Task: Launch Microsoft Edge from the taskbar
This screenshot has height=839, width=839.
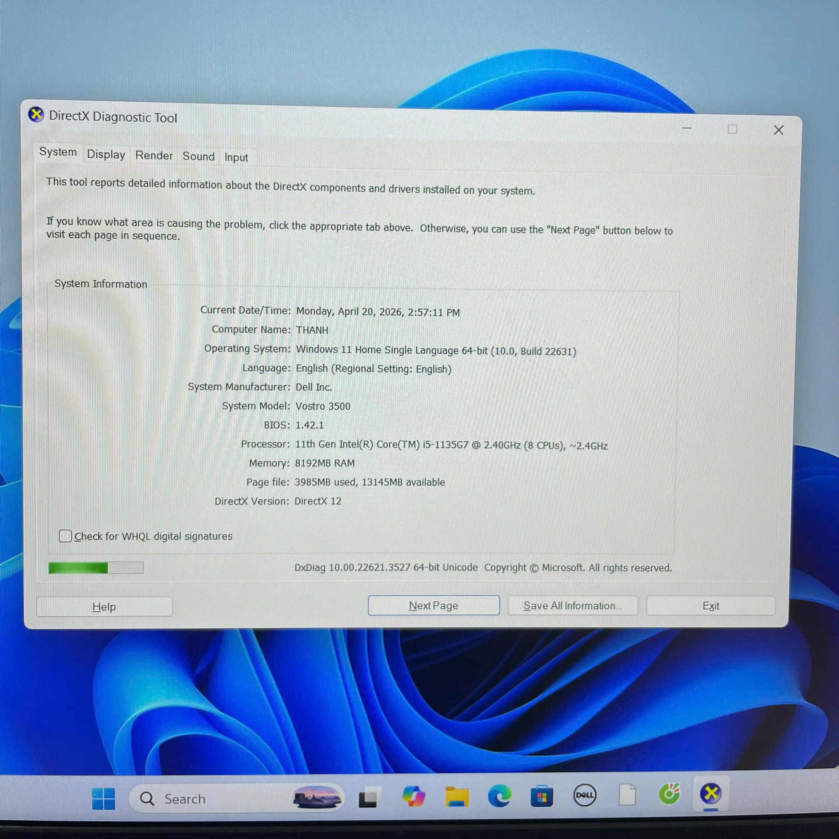Action: pos(499,796)
